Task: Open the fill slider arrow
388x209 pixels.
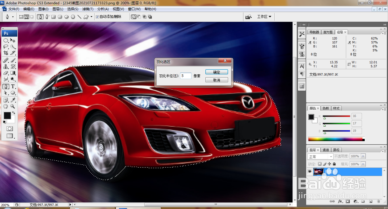Action: click(x=363, y=164)
